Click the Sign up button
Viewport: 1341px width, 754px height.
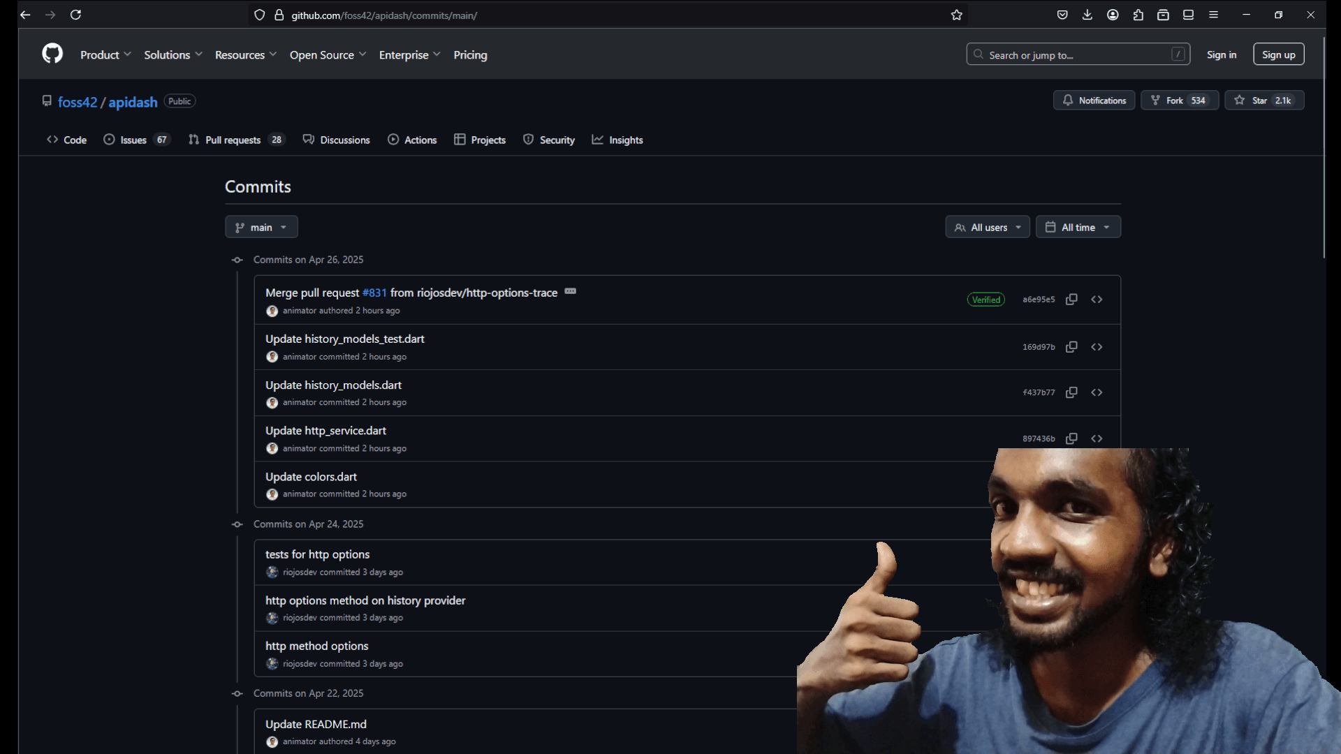1278,54
